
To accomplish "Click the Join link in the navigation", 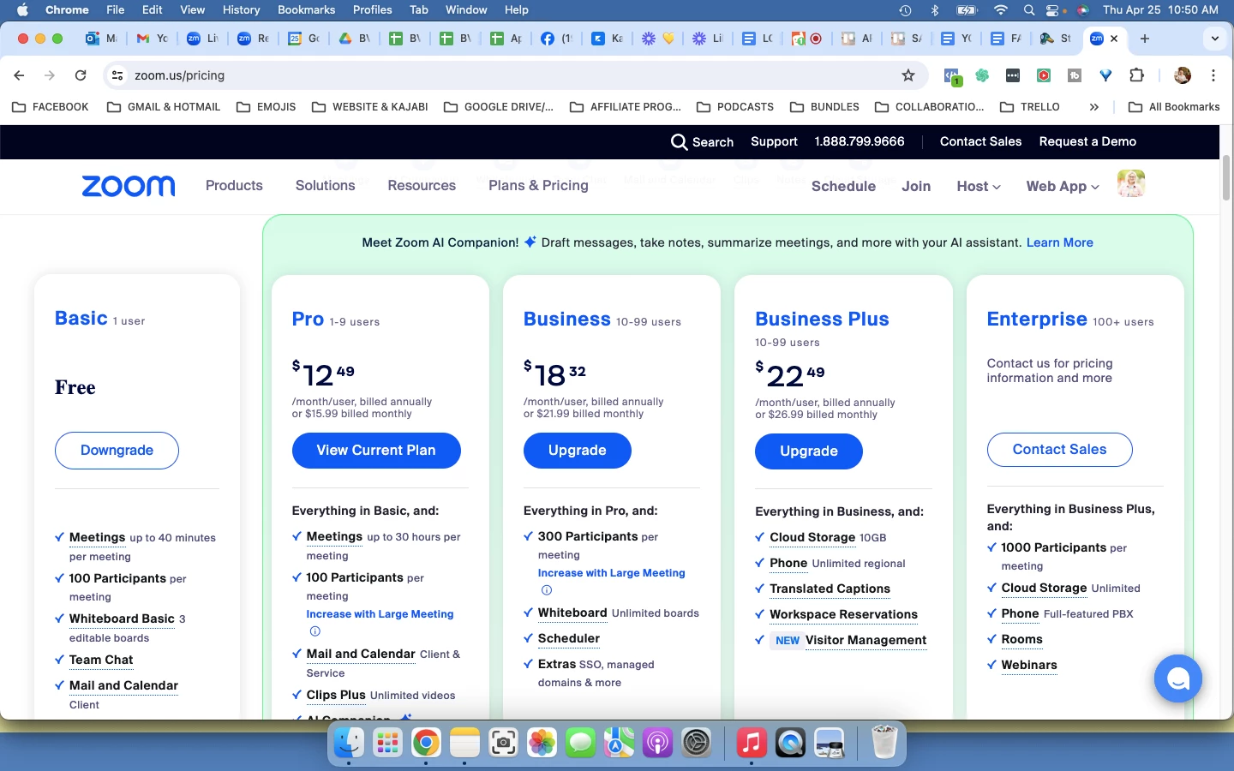I will (x=916, y=187).
